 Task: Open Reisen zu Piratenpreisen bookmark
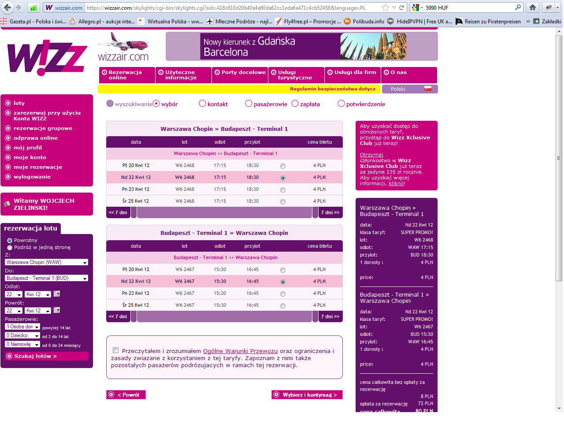click(x=488, y=21)
